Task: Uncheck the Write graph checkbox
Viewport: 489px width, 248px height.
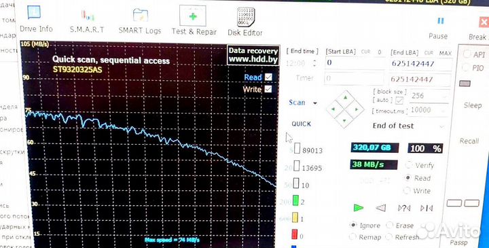Action: coord(268,89)
